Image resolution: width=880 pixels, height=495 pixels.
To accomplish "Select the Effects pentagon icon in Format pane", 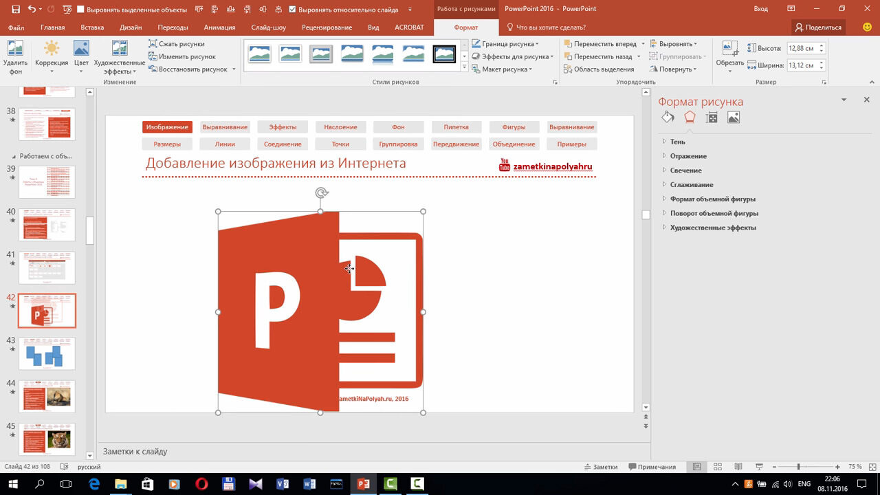I will pyautogui.click(x=690, y=118).
